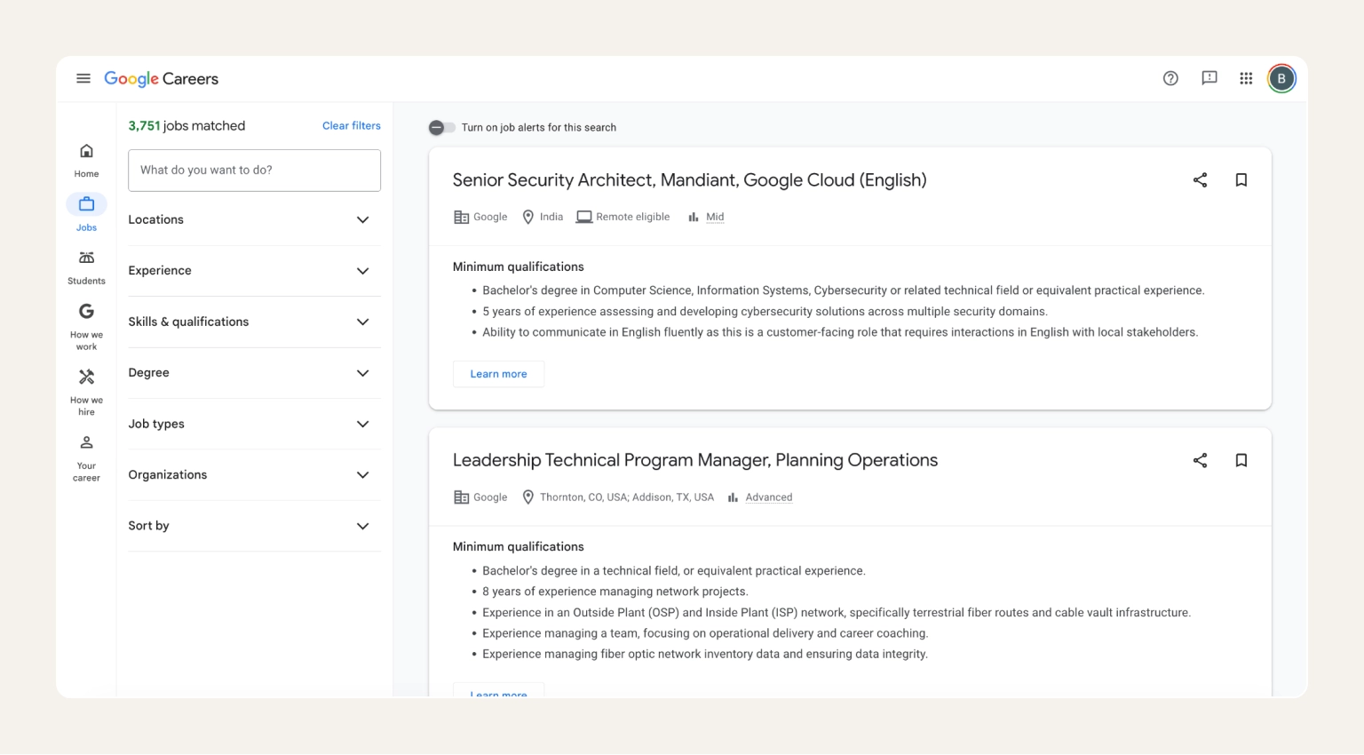Click the Advanced experience level label
Image resolution: width=1364 pixels, height=755 pixels.
pos(768,497)
